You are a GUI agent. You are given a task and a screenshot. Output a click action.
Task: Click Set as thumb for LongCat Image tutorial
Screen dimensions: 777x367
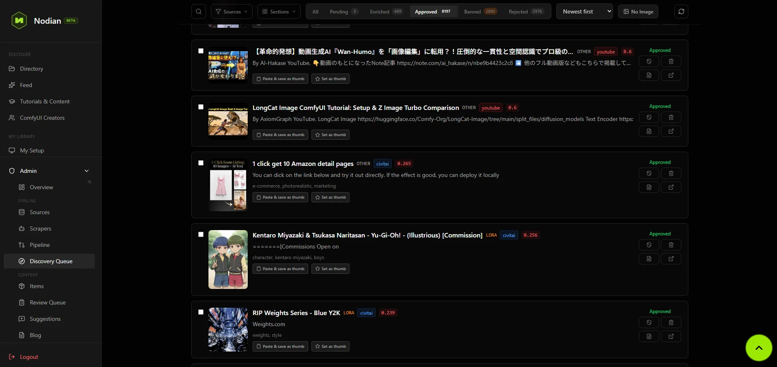[330, 134]
